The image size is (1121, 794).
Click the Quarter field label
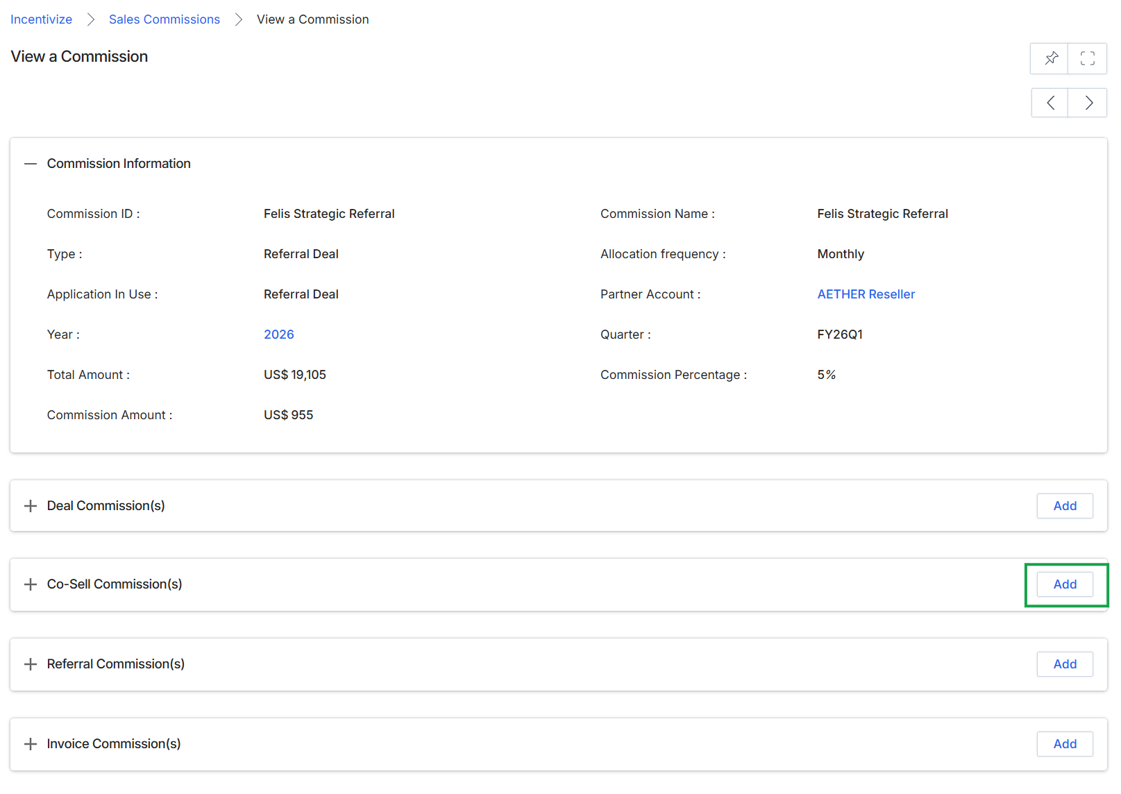click(x=625, y=335)
